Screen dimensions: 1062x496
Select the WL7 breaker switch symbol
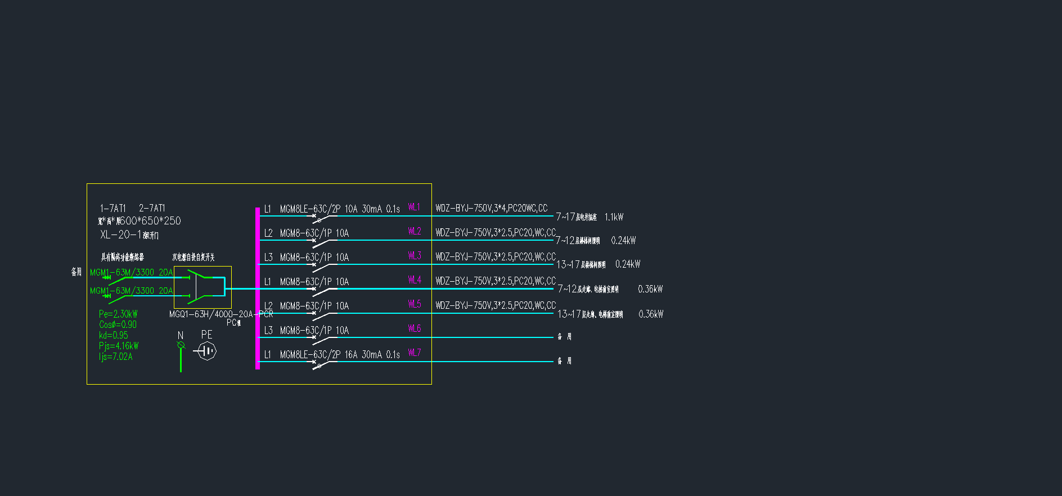click(x=323, y=364)
